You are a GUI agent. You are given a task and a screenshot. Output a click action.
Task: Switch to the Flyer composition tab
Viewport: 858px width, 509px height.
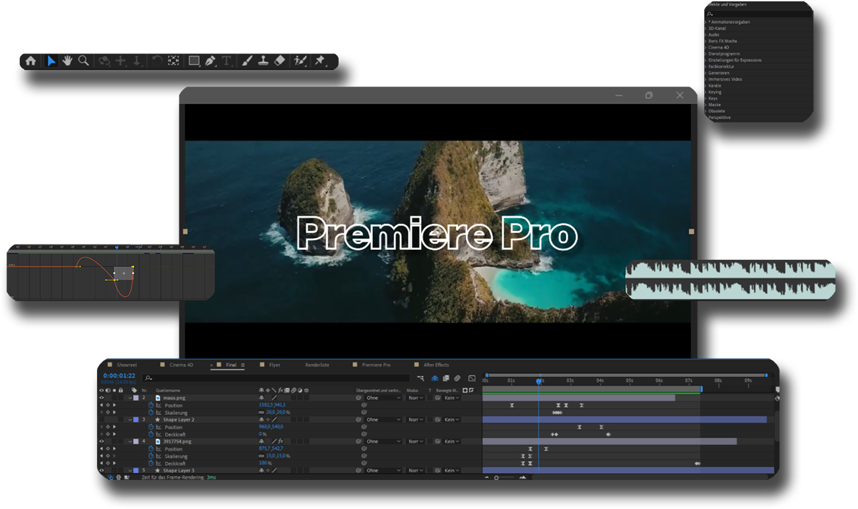click(x=275, y=365)
